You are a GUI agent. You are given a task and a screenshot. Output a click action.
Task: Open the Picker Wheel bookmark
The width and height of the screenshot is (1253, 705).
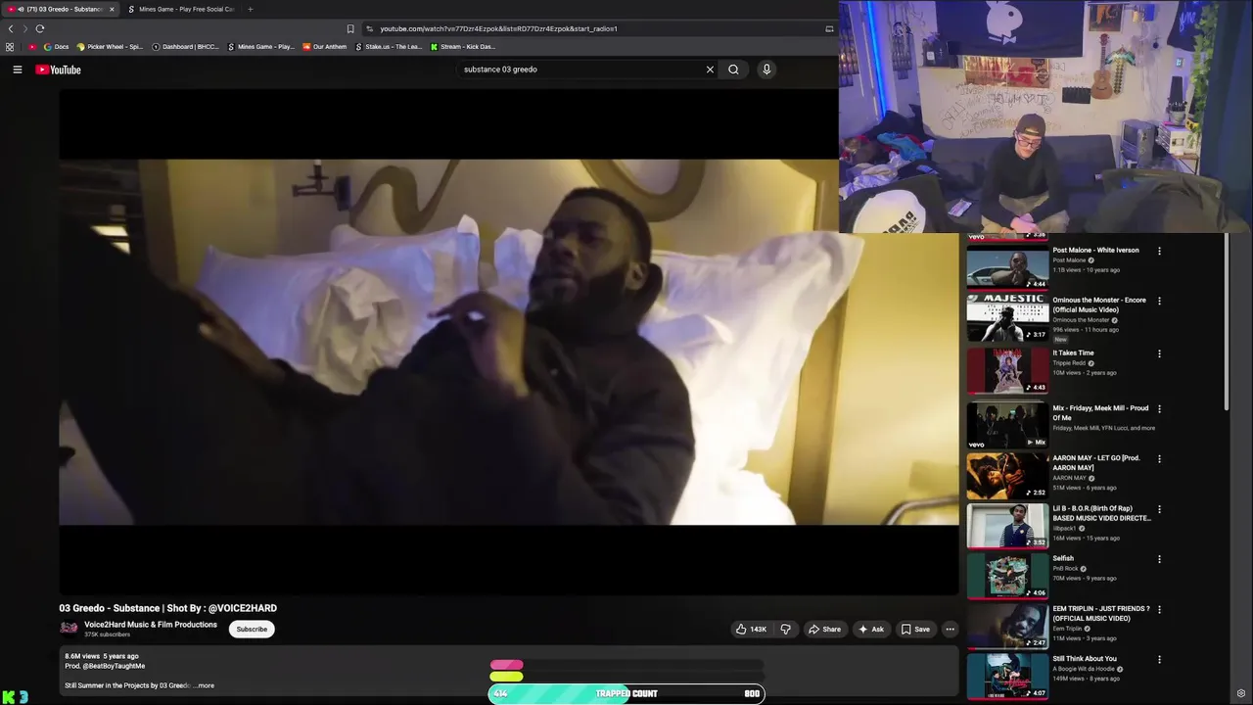tap(110, 47)
